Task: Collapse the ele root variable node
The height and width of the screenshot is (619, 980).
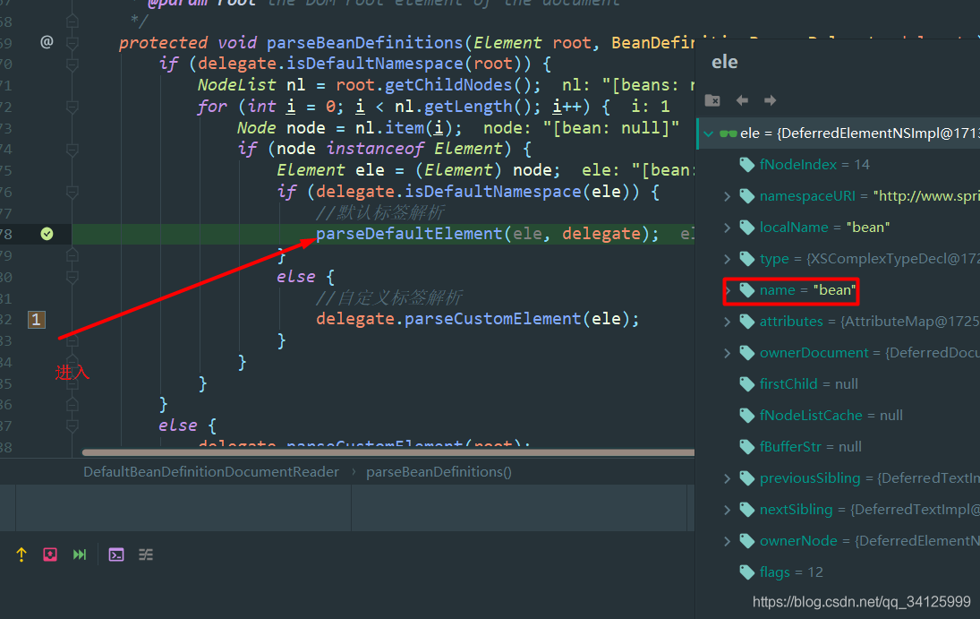Action: pos(709,133)
